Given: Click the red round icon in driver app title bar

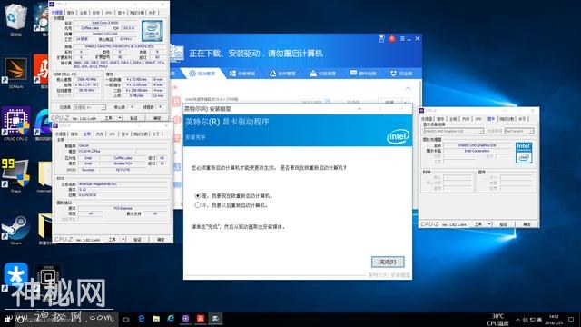Looking at the screenshot, I should [x=391, y=38].
